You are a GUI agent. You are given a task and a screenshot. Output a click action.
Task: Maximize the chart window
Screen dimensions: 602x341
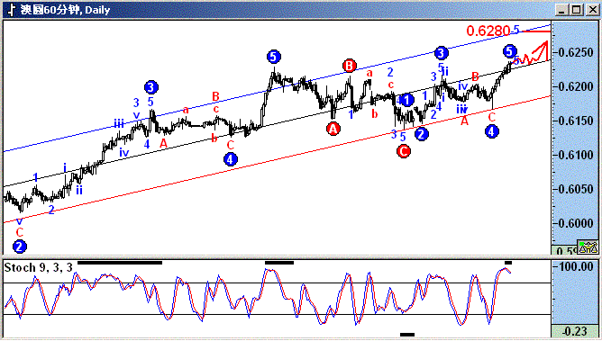[x=576, y=10]
